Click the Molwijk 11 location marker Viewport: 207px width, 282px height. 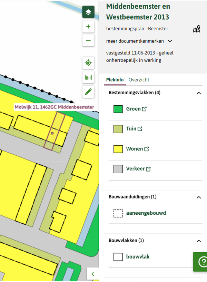click(52, 133)
